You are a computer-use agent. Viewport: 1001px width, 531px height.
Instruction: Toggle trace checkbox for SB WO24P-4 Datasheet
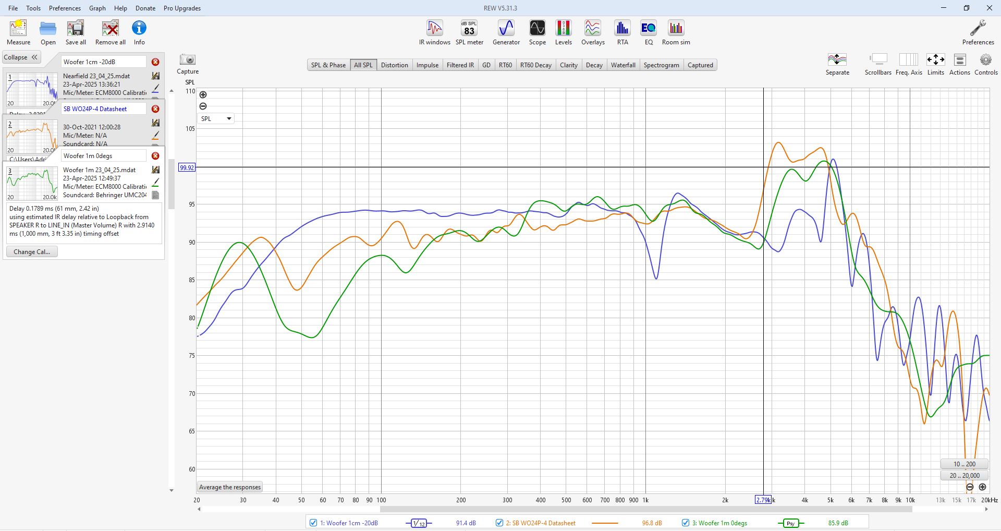[x=499, y=523]
